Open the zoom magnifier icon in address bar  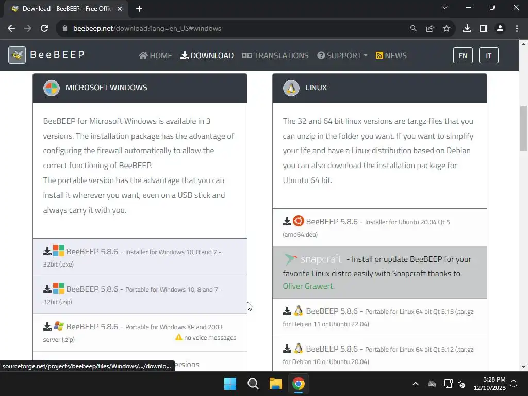413,29
